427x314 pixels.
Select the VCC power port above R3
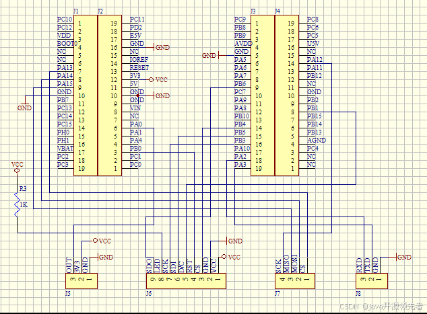coord(17,167)
